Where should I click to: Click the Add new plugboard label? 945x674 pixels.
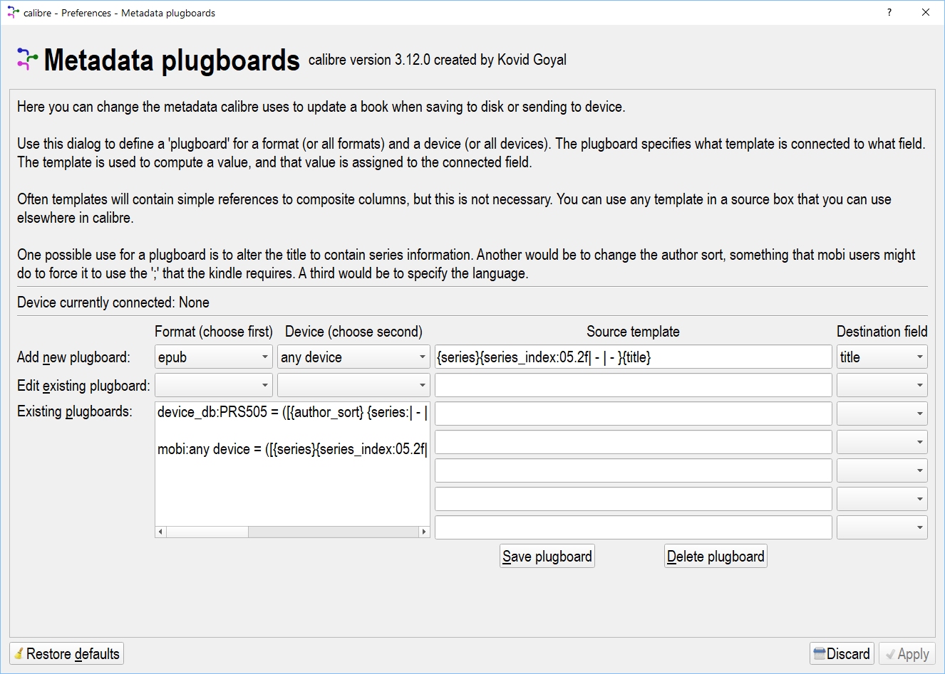[74, 357]
